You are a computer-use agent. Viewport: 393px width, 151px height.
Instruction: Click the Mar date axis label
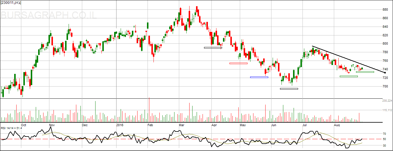coord(182,125)
